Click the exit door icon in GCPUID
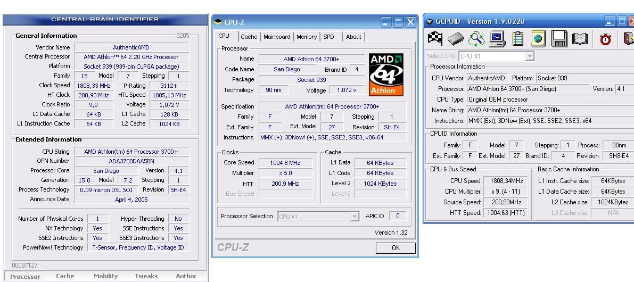 click(x=629, y=39)
